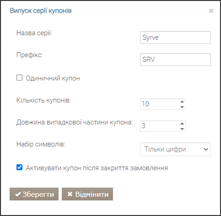This screenshot has width=221, height=216.
Task: Cancel with the Відмінити button
Action: pos(87,194)
